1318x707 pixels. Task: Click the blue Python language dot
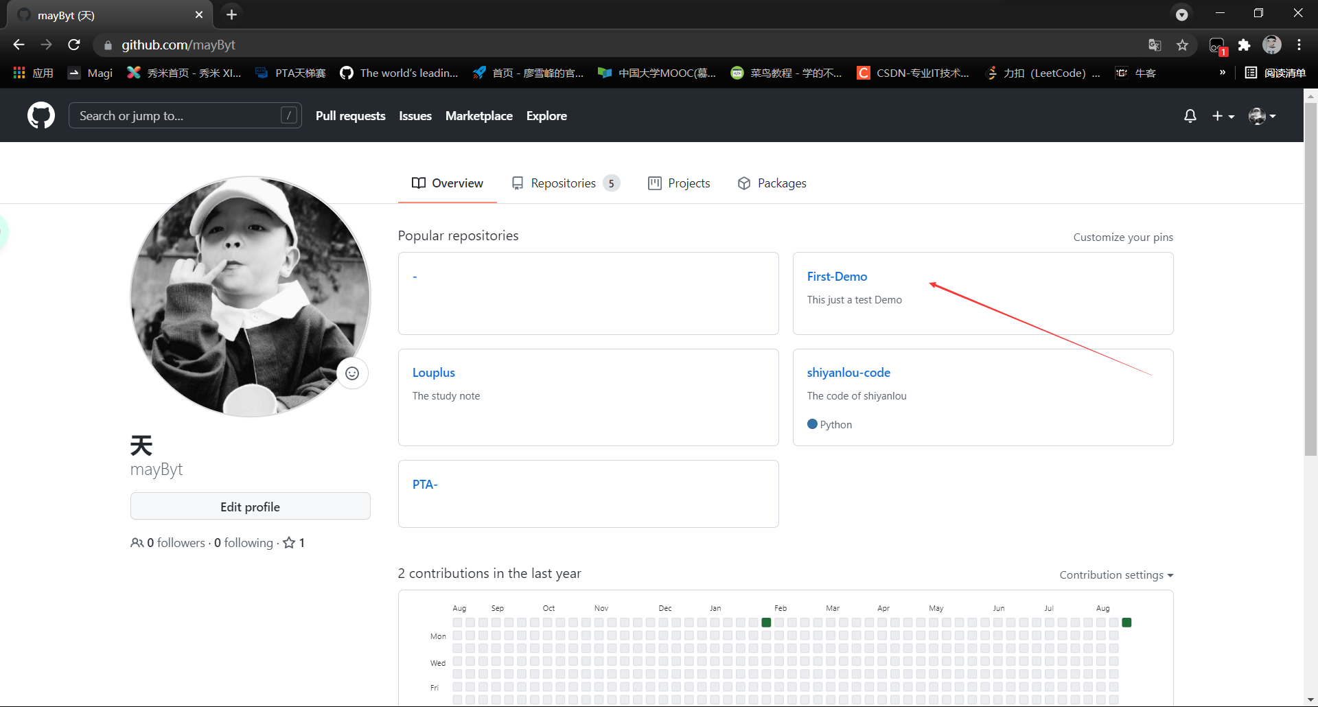(812, 424)
